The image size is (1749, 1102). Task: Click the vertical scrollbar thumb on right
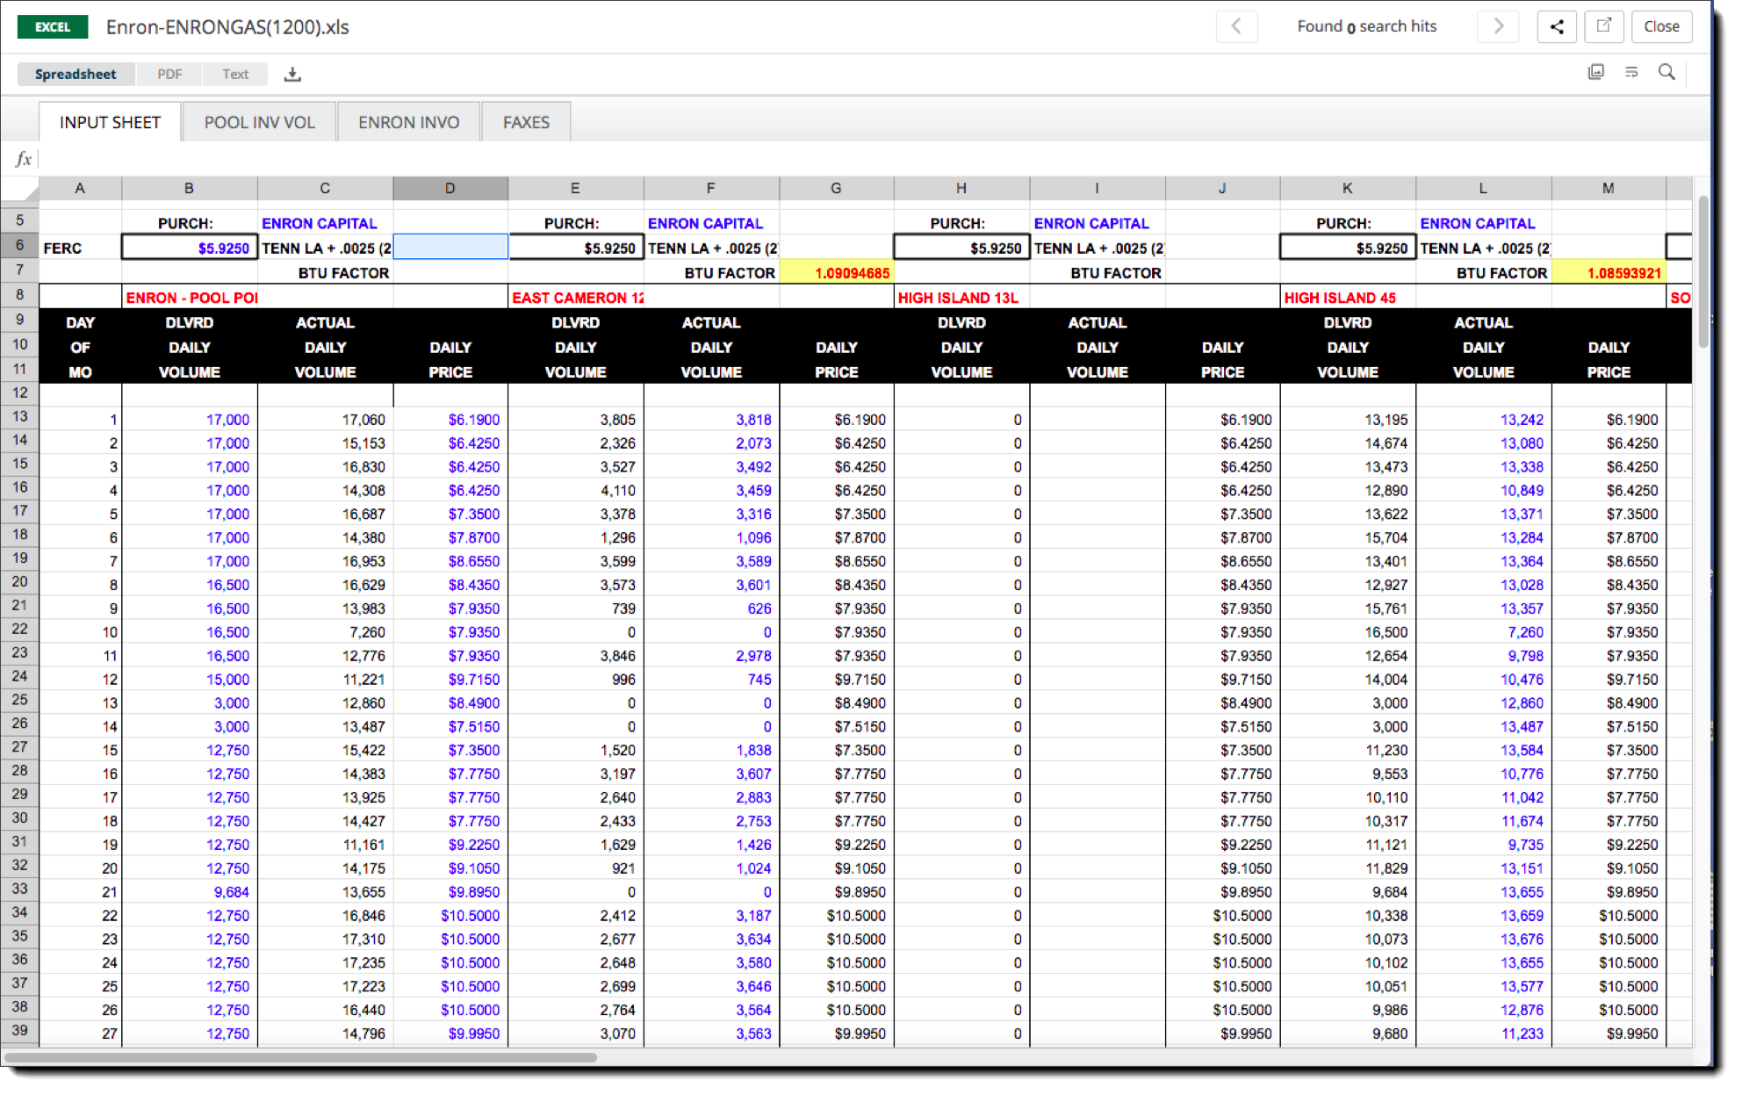point(1703,272)
